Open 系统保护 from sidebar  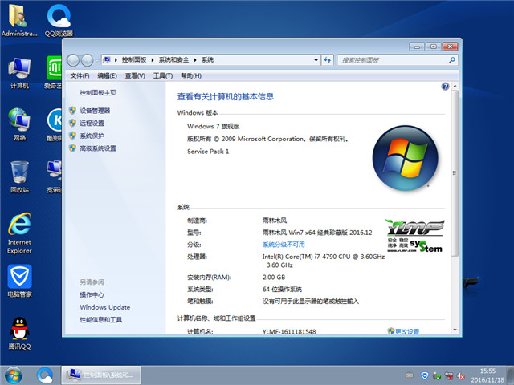coord(92,136)
